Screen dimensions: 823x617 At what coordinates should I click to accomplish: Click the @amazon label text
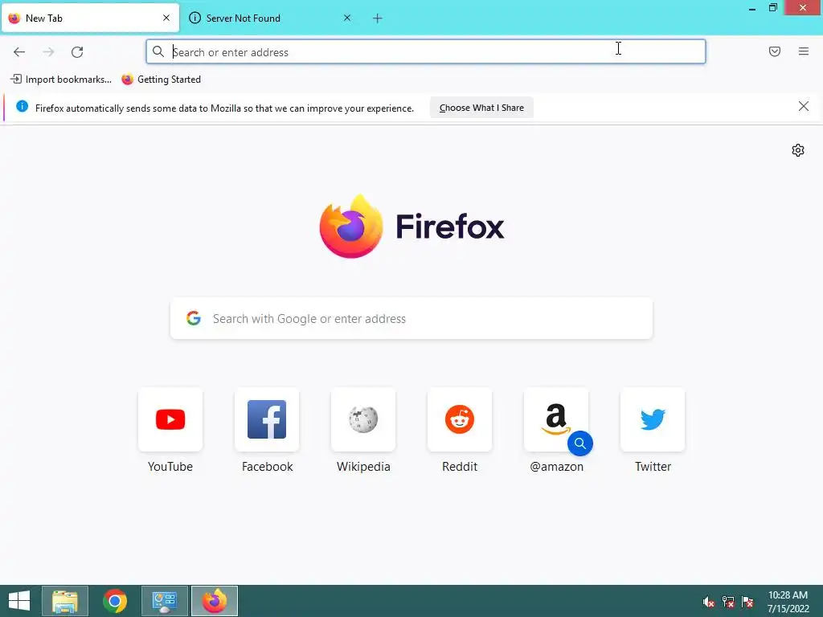tap(556, 467)
